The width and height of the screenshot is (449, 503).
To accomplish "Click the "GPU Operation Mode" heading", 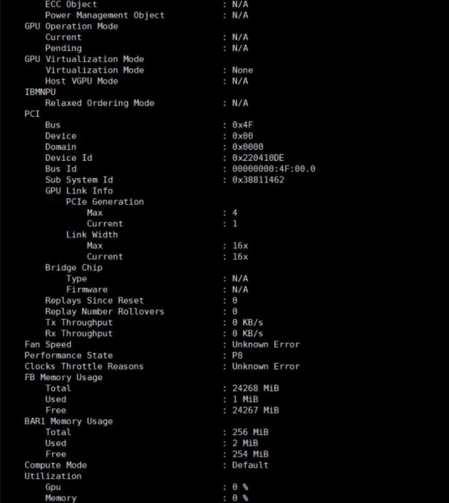I will click(71, 26).
